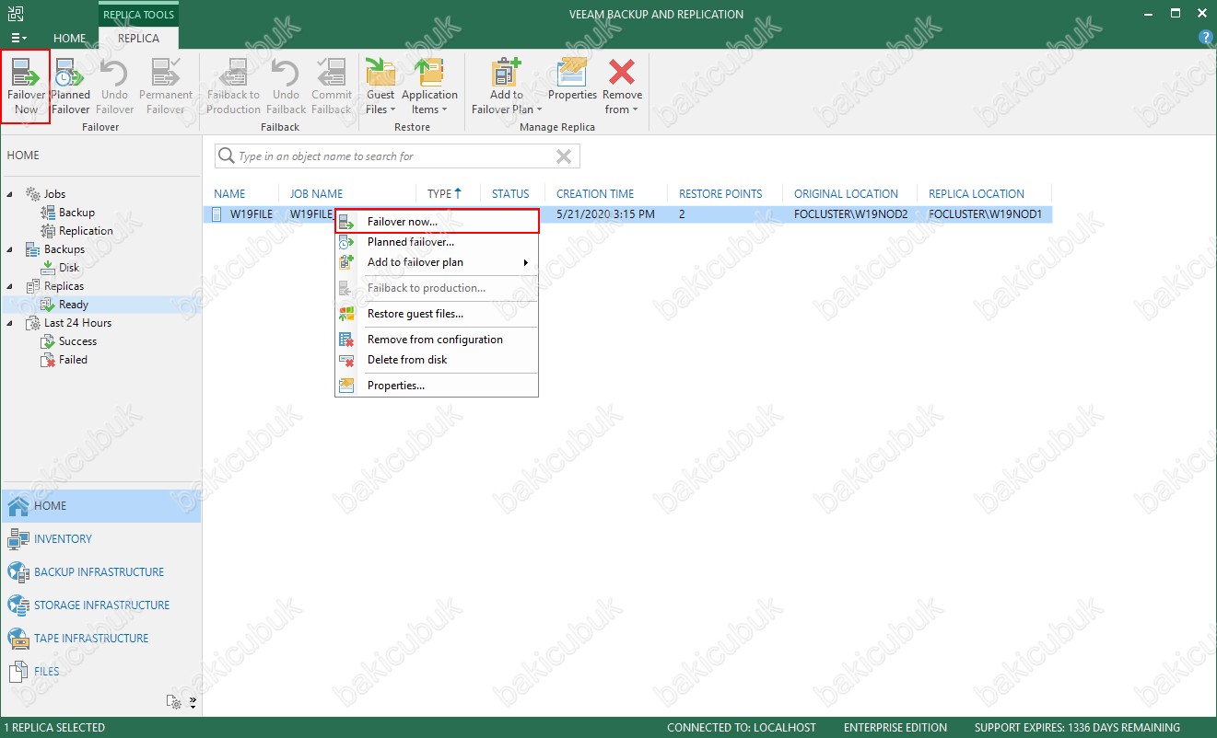
Task: Click the Permanent Failover ribbon icon
Action: 166,86
